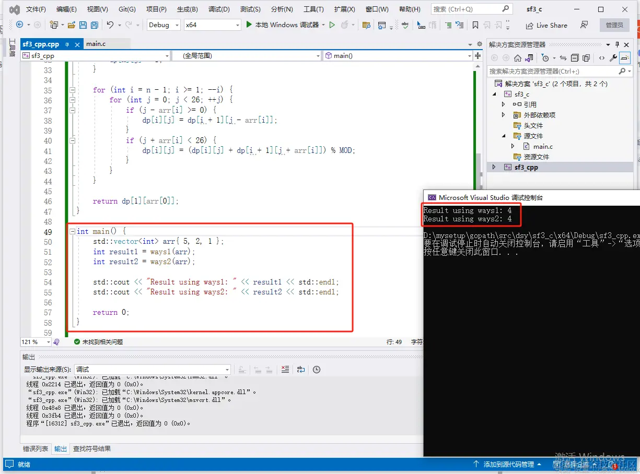
Task: Click sync with active document arrows icon
Action: click(x=563, y=58)
